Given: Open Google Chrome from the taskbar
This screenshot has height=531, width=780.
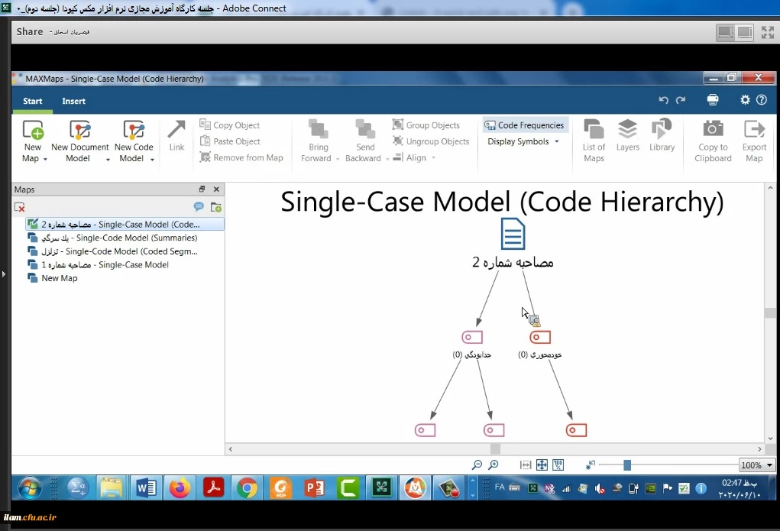Looking at the screenshot, I should (x=247, y=487).
